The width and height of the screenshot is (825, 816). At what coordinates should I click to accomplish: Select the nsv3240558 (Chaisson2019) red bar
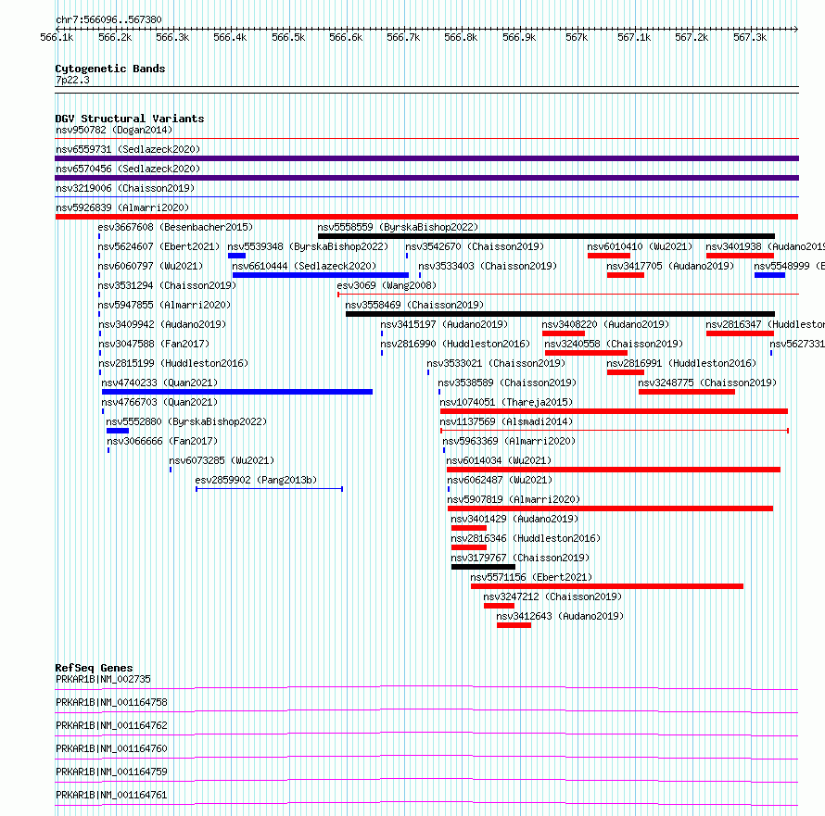pyautogui.click(x=586, y=353)
